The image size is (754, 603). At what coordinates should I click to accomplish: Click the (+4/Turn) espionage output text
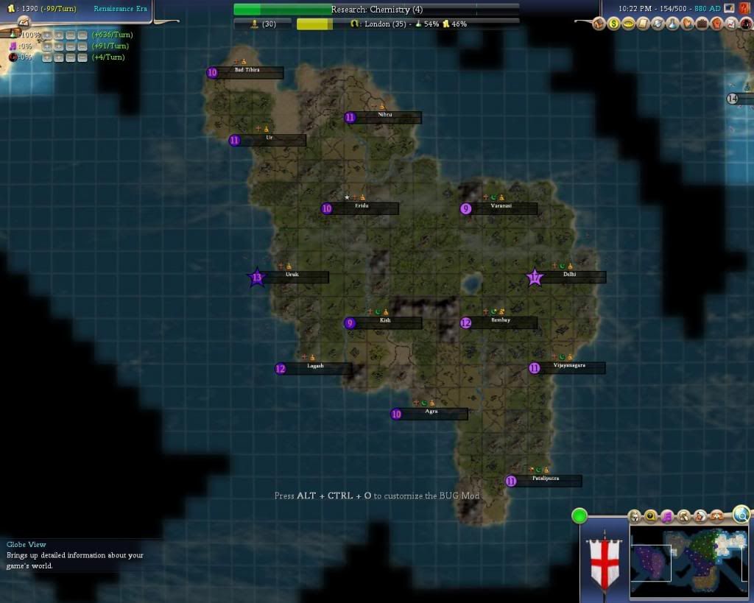(108, 57)
